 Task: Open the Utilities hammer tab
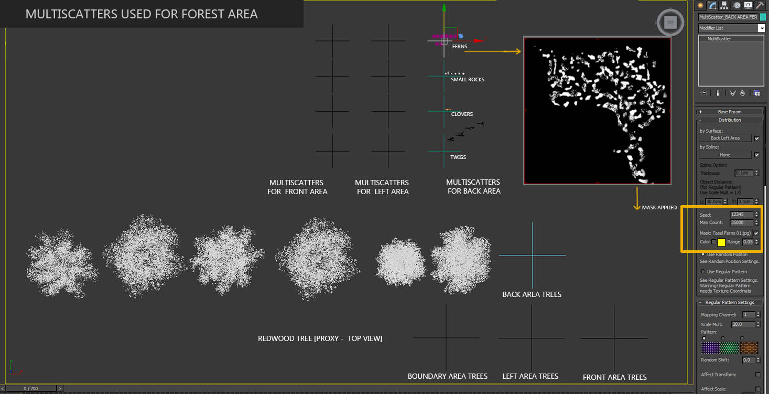pos(759,5)
